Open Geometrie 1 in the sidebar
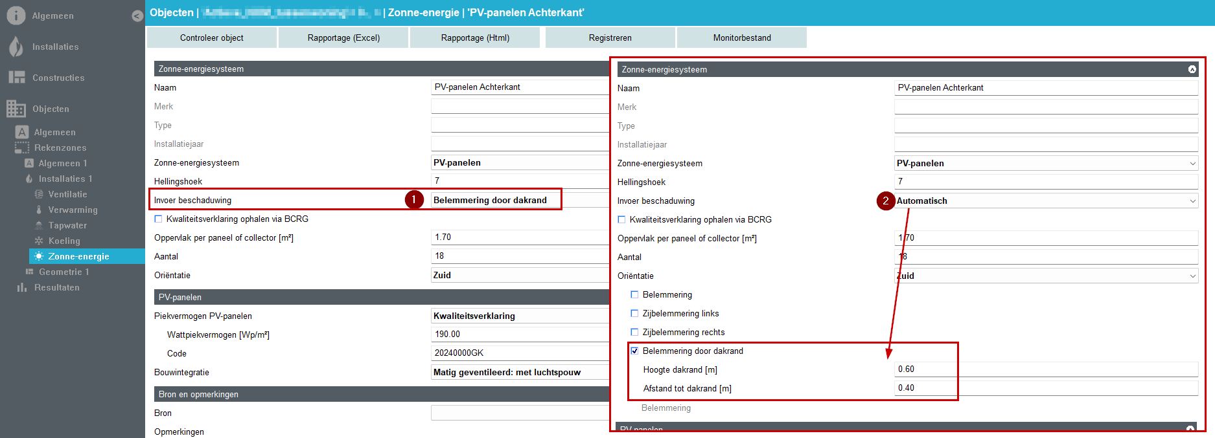Viewport: 1215px width, 438px height. (x=64, y=272)
